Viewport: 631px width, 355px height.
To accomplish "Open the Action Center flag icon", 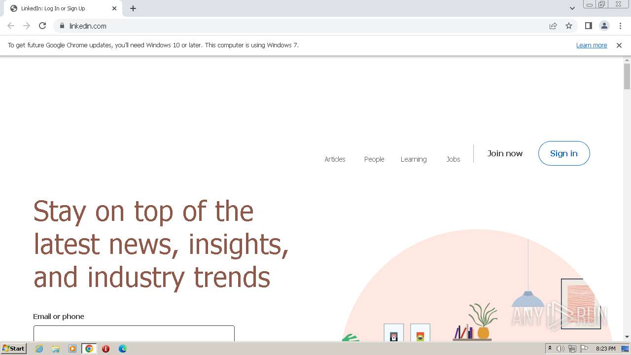I will 584,349.
